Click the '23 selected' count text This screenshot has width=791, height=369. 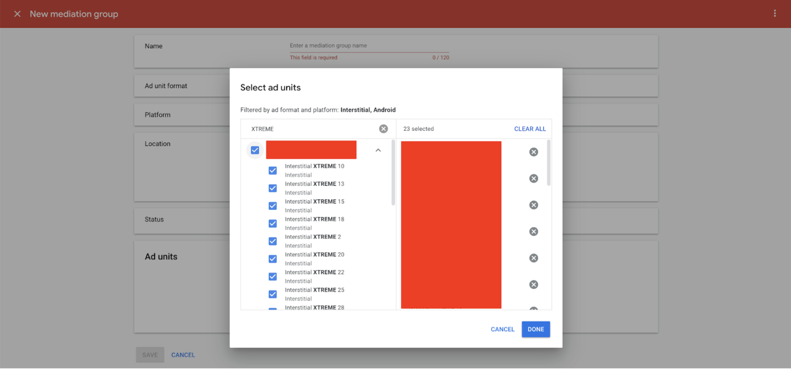[418, 129]
